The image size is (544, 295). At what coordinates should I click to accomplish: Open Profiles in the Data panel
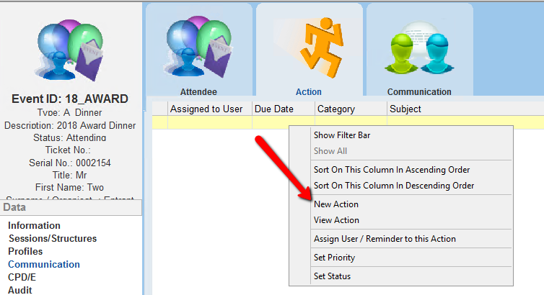(x=25, y=252)
